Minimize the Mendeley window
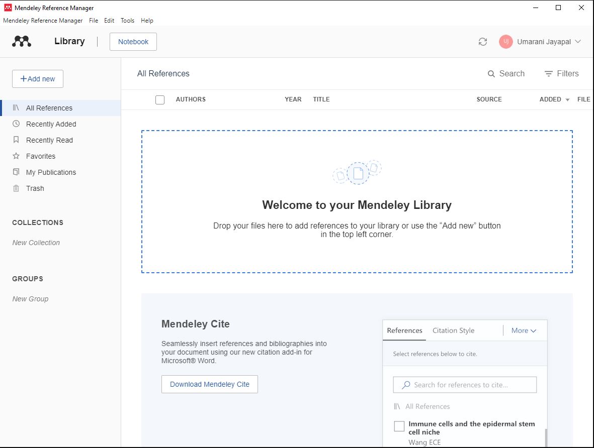Image resolution: width=594 pixels, height=448 pixels. pos(535,8)
